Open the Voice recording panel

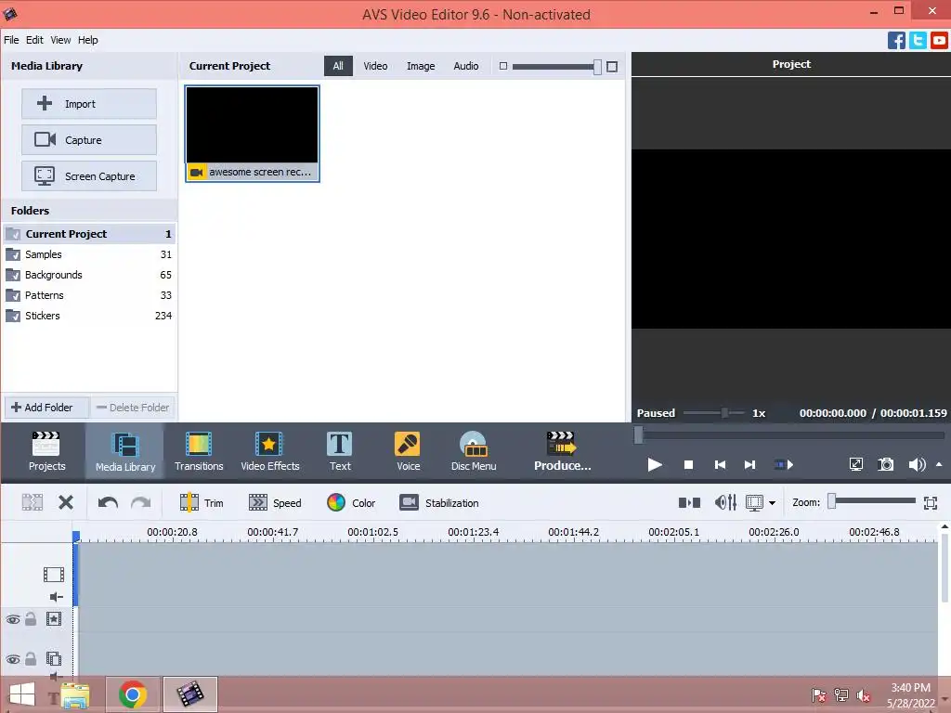click(x=408, y=450)
